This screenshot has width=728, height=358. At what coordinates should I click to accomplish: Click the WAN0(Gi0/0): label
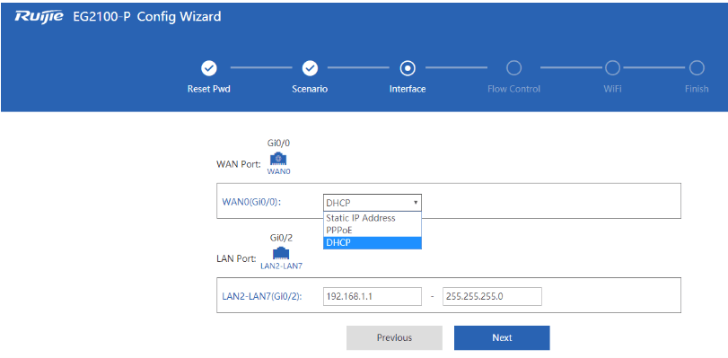coord(252,202)
